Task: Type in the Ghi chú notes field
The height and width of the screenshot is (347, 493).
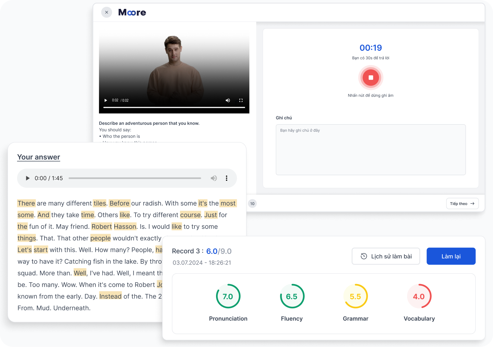Action: coord(370,150)
